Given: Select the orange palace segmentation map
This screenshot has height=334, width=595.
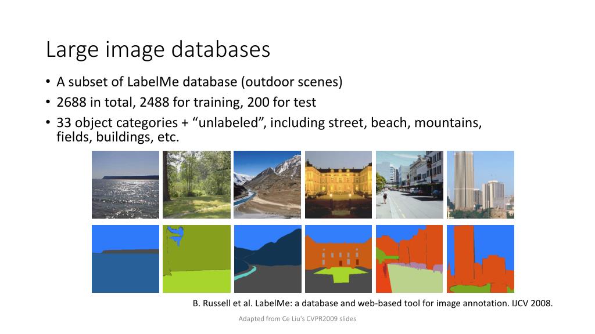Looking at the screenshot, I should 339,259.
